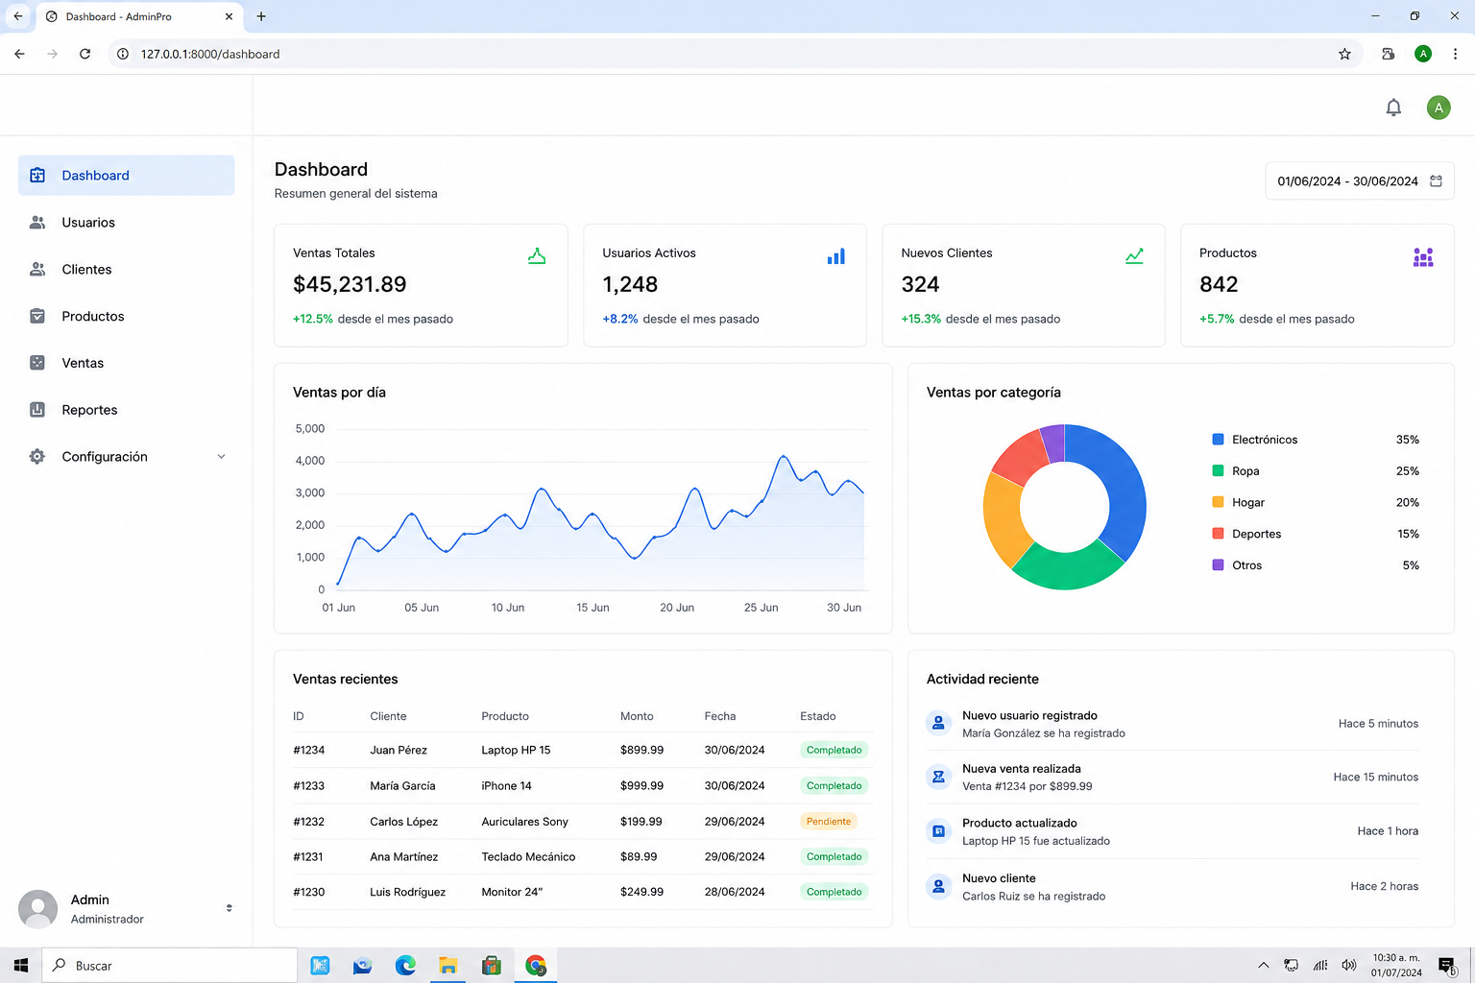Click customer Ana Martínez in the table
The width and height of the screenshot is (1475, 983).
click(x=404, y=856)
